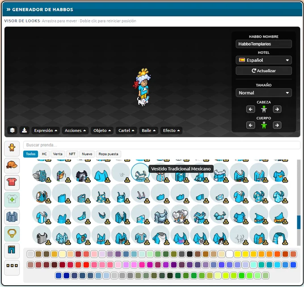
Task: Choose the blue robe with fur collar
Action: click(x=220, y=172)
